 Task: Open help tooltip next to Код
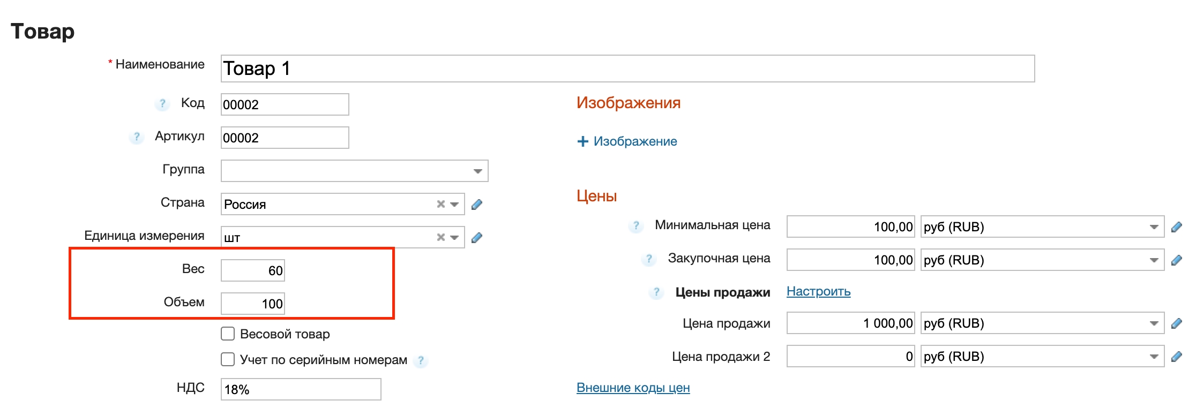click(x=162, y=103)
